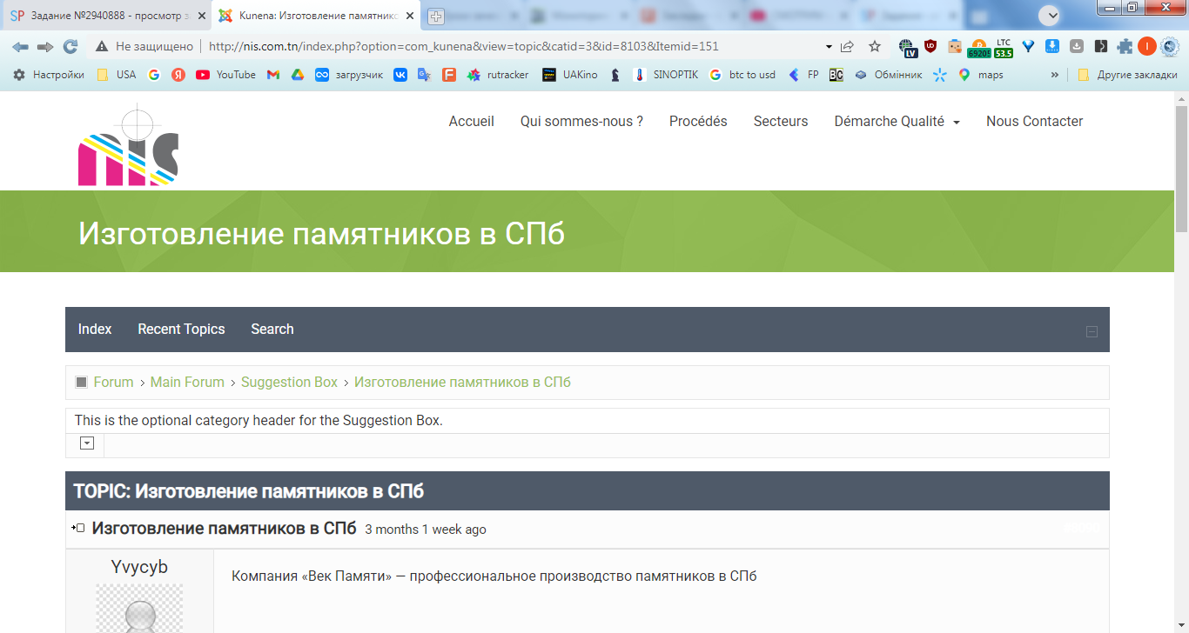1189x633 pixels.
Task: Go back with the browser back arrow
Action: pos(20,46)
